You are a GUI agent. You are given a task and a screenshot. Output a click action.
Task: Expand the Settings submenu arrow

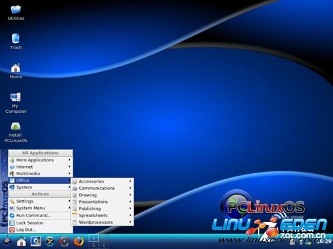pos(69,201)
